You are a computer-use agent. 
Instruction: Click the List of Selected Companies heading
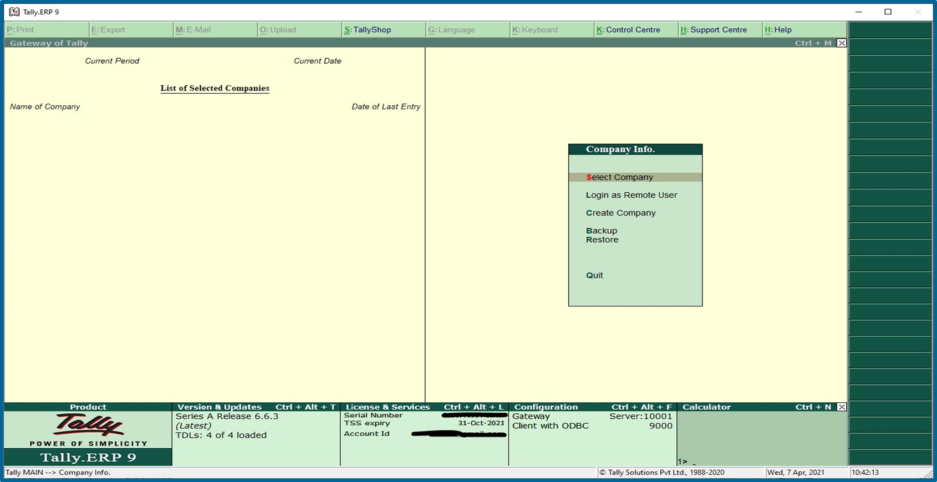click(x=215, y=88)
